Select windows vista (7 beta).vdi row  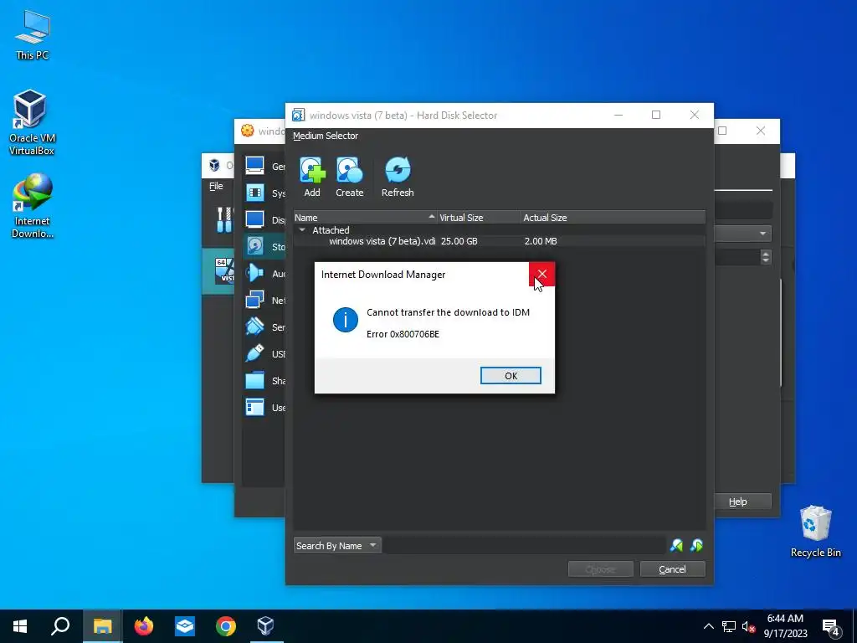tap(499, 241)
